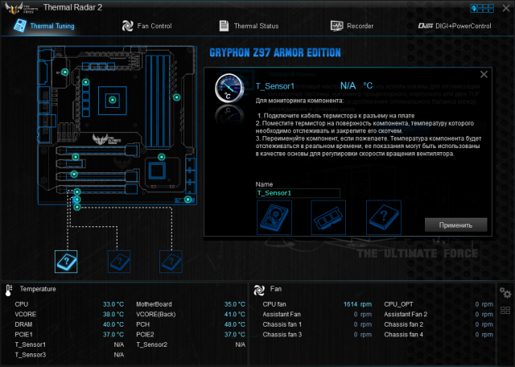Image resolution: width=515 pixels, height=367 pixels.
Task: Switch to the Fan Control tab
Action: coord(146,26)
